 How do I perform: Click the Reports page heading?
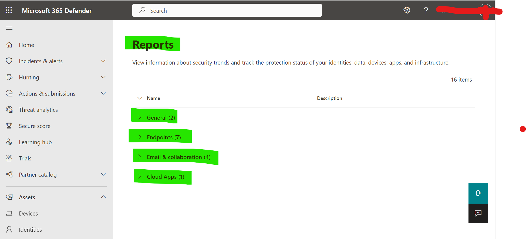[153, 45]
